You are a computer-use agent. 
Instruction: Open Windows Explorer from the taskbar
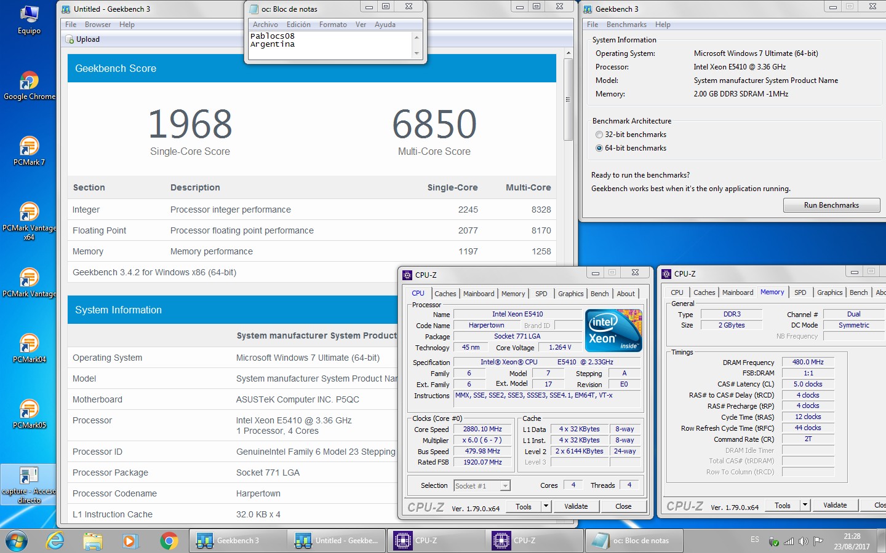coord(93,541)
